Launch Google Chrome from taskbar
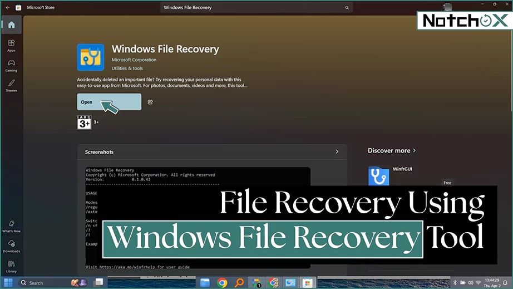Viewport: 513px width, 289px height. 222,282
